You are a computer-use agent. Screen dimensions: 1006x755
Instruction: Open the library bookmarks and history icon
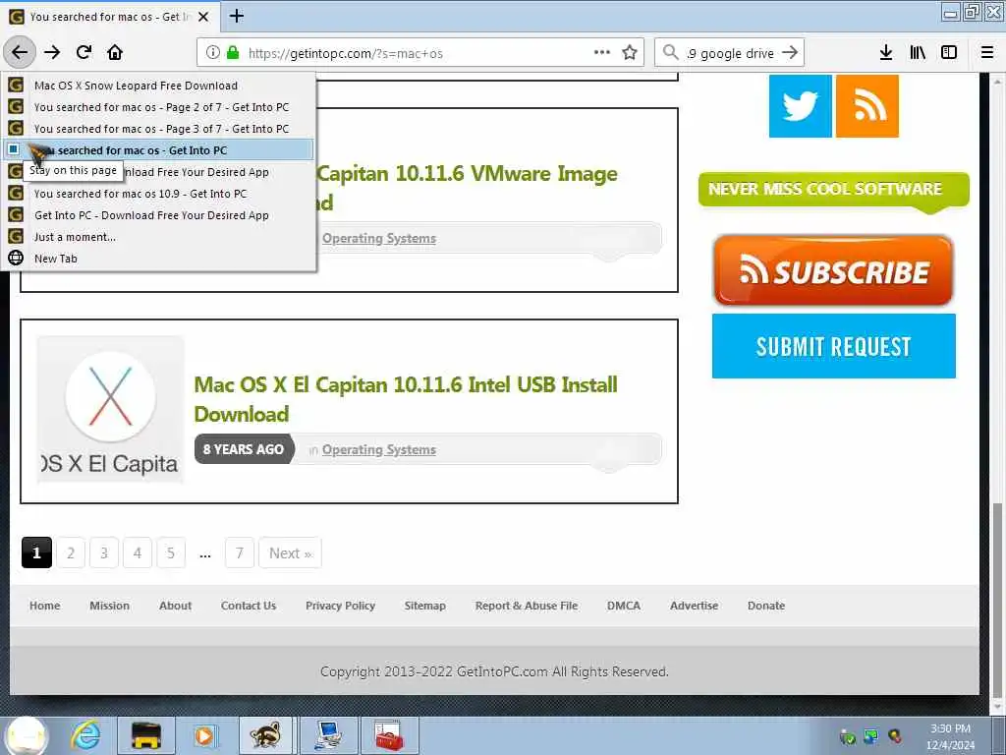pos(918,53)
